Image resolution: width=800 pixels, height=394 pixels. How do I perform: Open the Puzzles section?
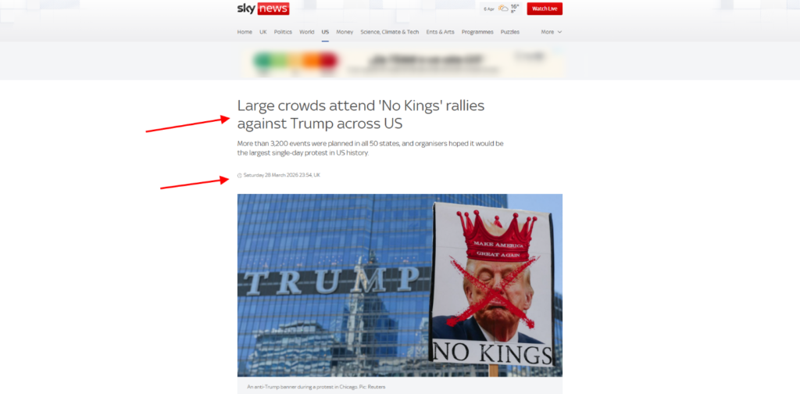tap(509, 31)
